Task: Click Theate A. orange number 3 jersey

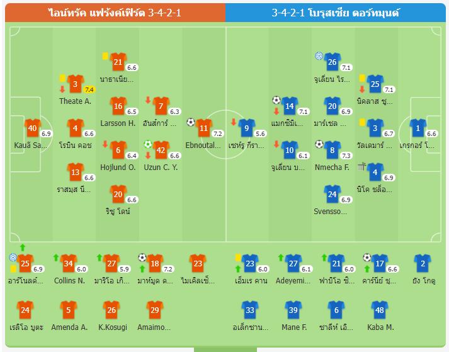Action: (76, 84)
